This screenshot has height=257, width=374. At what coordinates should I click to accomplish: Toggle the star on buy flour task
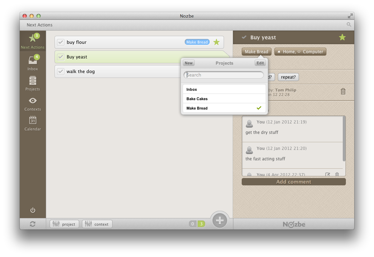pyautogui.click(x=217, y=42)
